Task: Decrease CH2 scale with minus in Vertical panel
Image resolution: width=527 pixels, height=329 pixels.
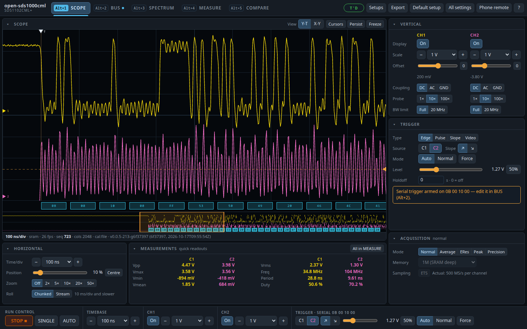Action: [475, 55]
